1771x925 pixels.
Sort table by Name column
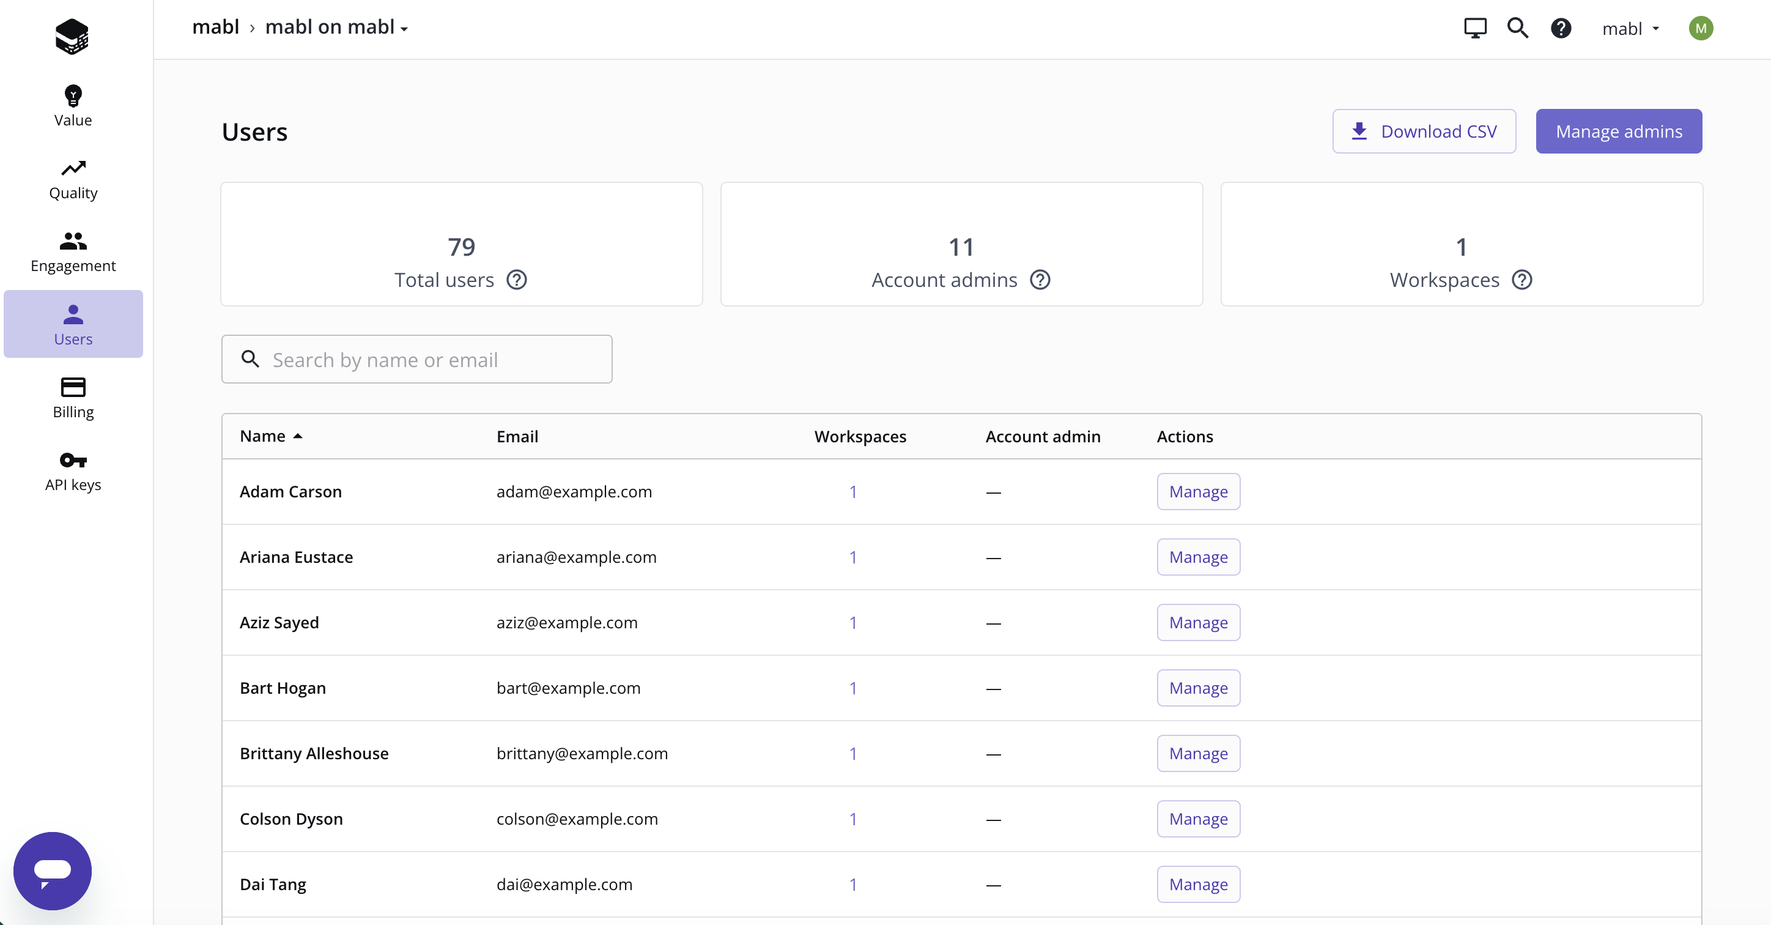click(x=271, y=436)
